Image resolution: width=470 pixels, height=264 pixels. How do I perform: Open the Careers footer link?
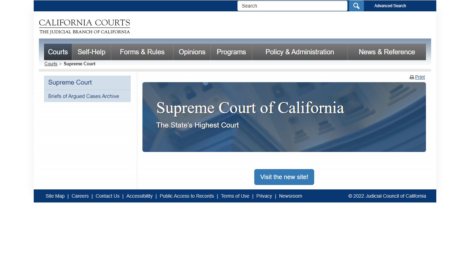point(80,196)
